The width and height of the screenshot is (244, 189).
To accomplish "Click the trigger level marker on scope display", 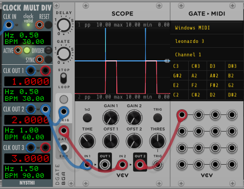I will pos(167,61).
